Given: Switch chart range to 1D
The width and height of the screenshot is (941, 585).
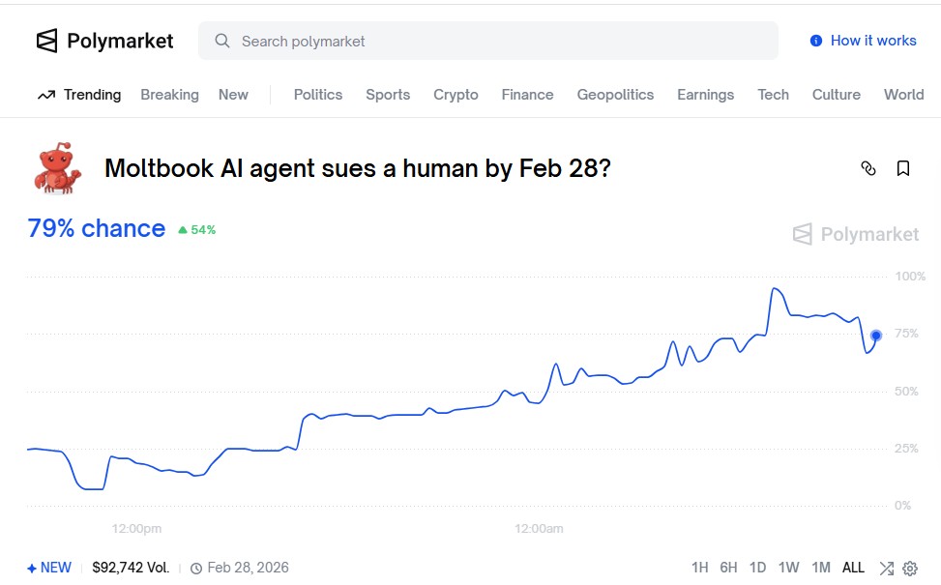Looking at the screenshot, I should [757, 568].
